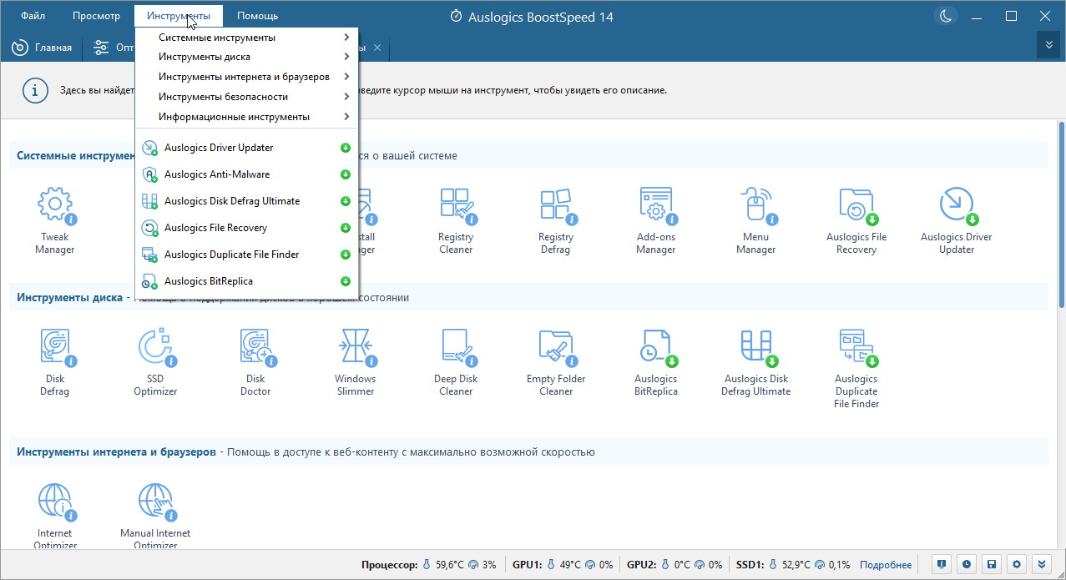Open Deep Disk Cleaner tool
Viewport: 1066px width, 580px height.
pyautogui.click(x=456, y=362)
